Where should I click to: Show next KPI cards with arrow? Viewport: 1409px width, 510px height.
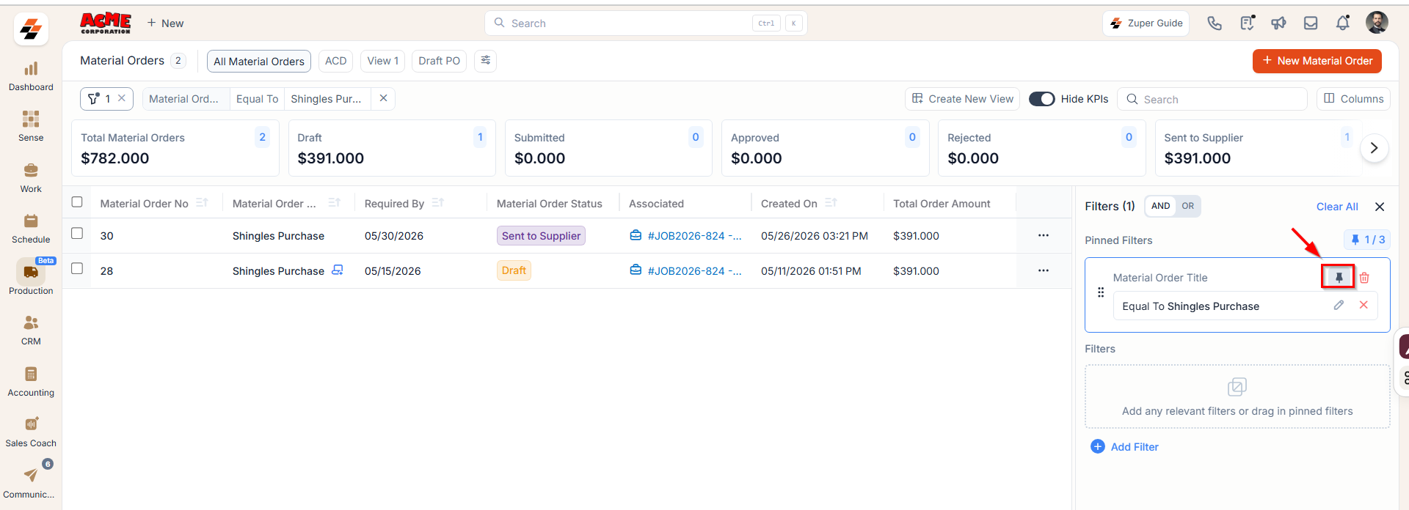click(x=1374, y=148)
